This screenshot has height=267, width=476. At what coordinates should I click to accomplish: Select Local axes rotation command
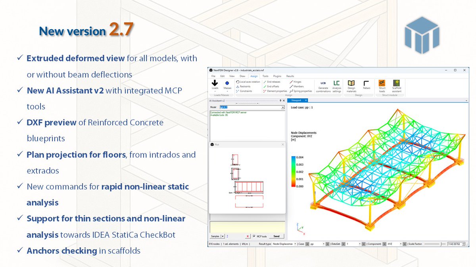point(248,82)
